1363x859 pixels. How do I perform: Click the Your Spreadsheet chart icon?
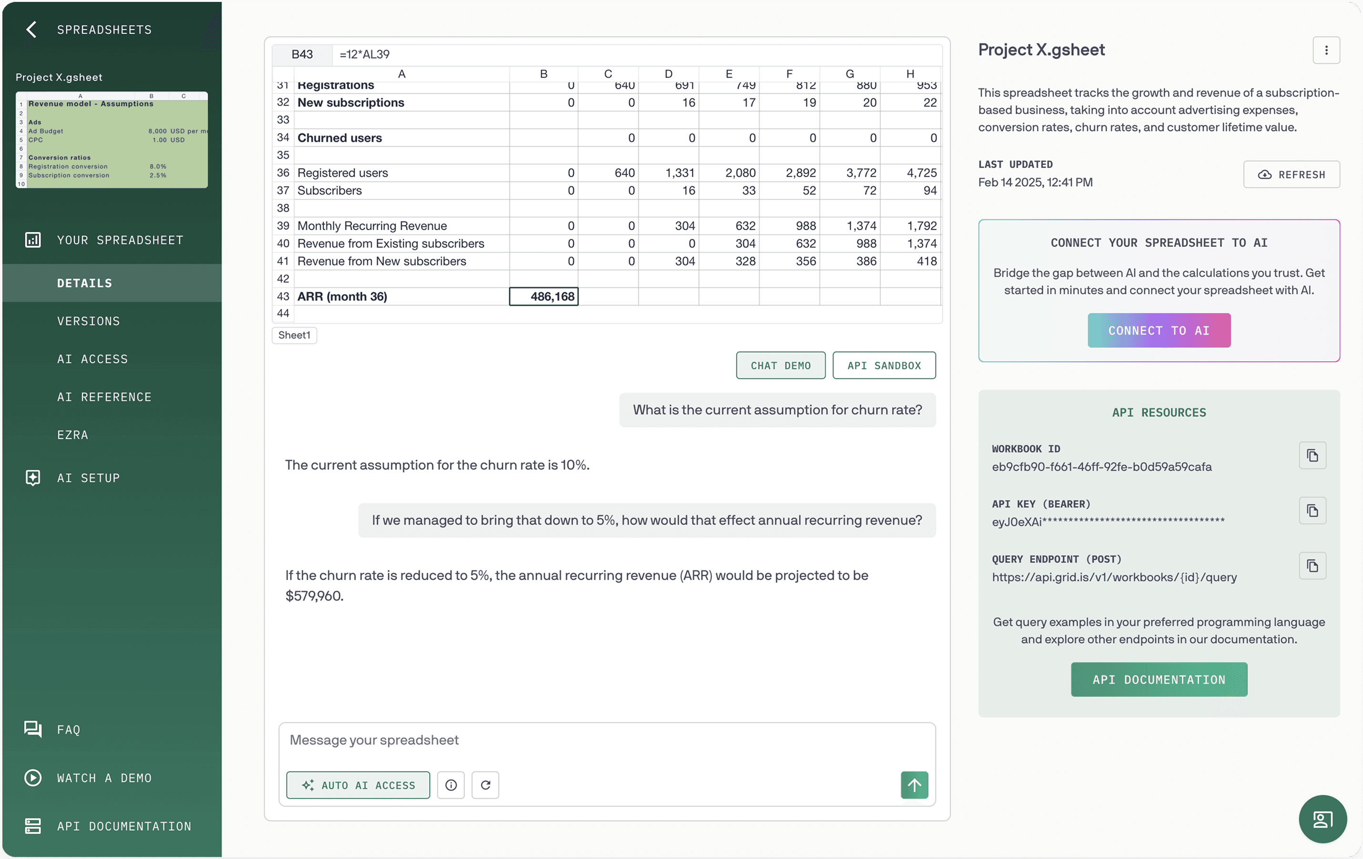33,240
